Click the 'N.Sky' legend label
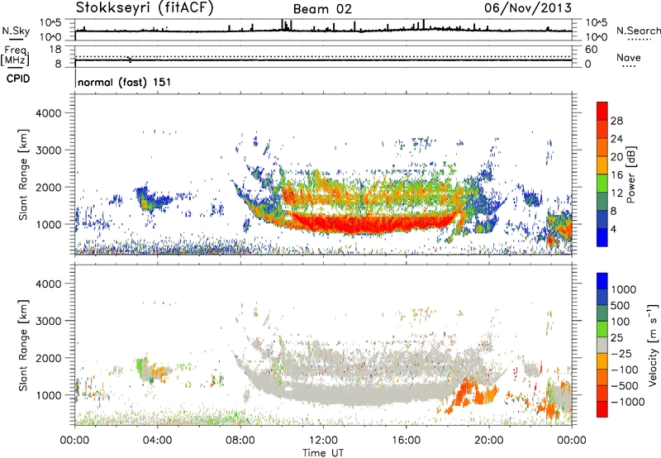Viewport: 661px width, 458px height. (x=16, y=31)
